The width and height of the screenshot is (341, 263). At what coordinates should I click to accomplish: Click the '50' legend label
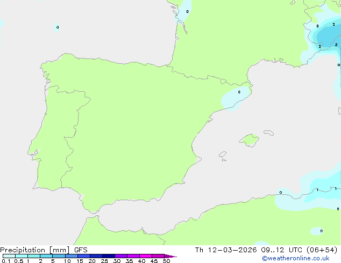point(166,261)
